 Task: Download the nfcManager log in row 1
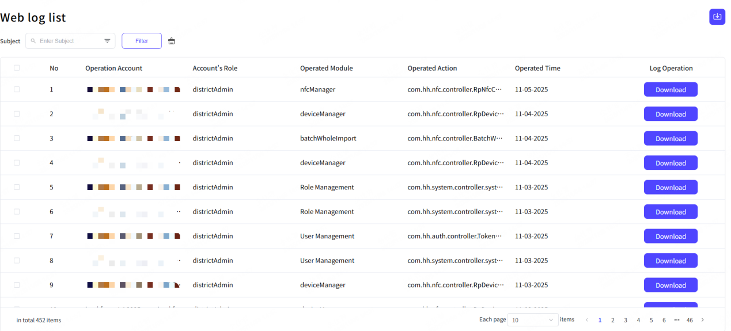tap(671, 90)
